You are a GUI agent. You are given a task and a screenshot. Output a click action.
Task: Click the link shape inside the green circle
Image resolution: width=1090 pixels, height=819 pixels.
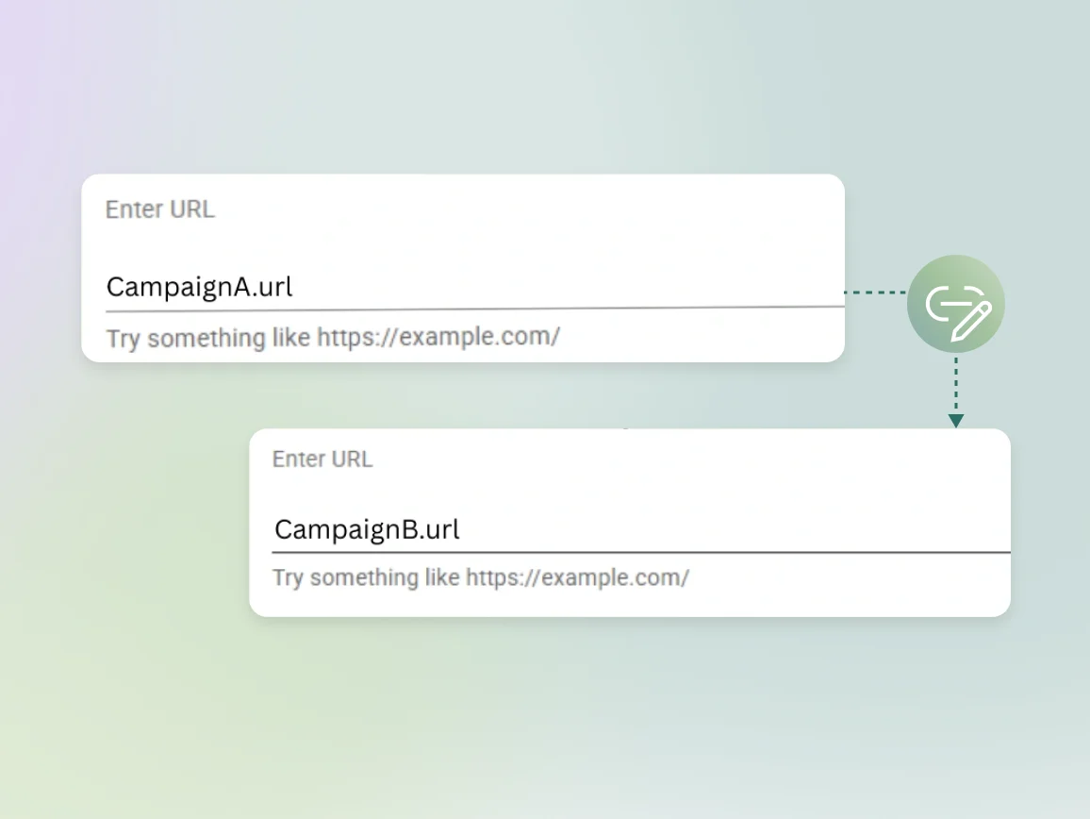pyautogui.click(x=945, y=303)
